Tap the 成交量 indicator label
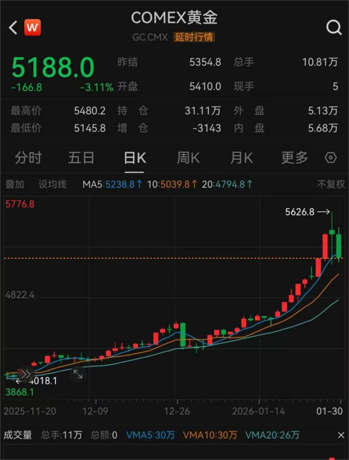This screenshot has height=460, width=349. (x=18, y=435)
